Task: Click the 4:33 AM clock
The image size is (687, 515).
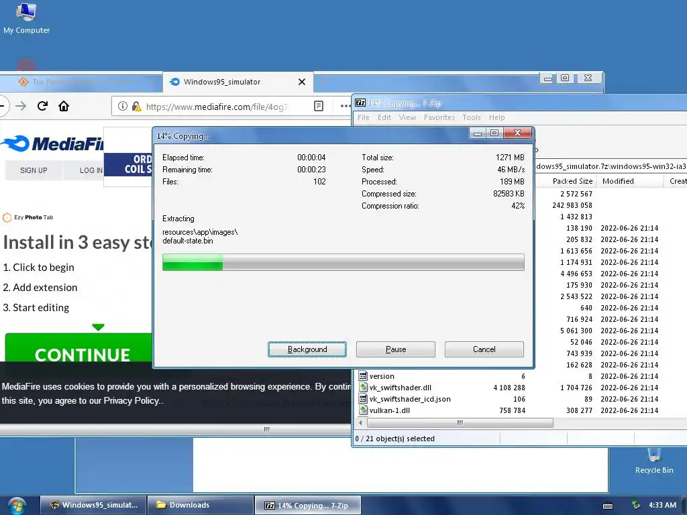Action: [662, 505]
